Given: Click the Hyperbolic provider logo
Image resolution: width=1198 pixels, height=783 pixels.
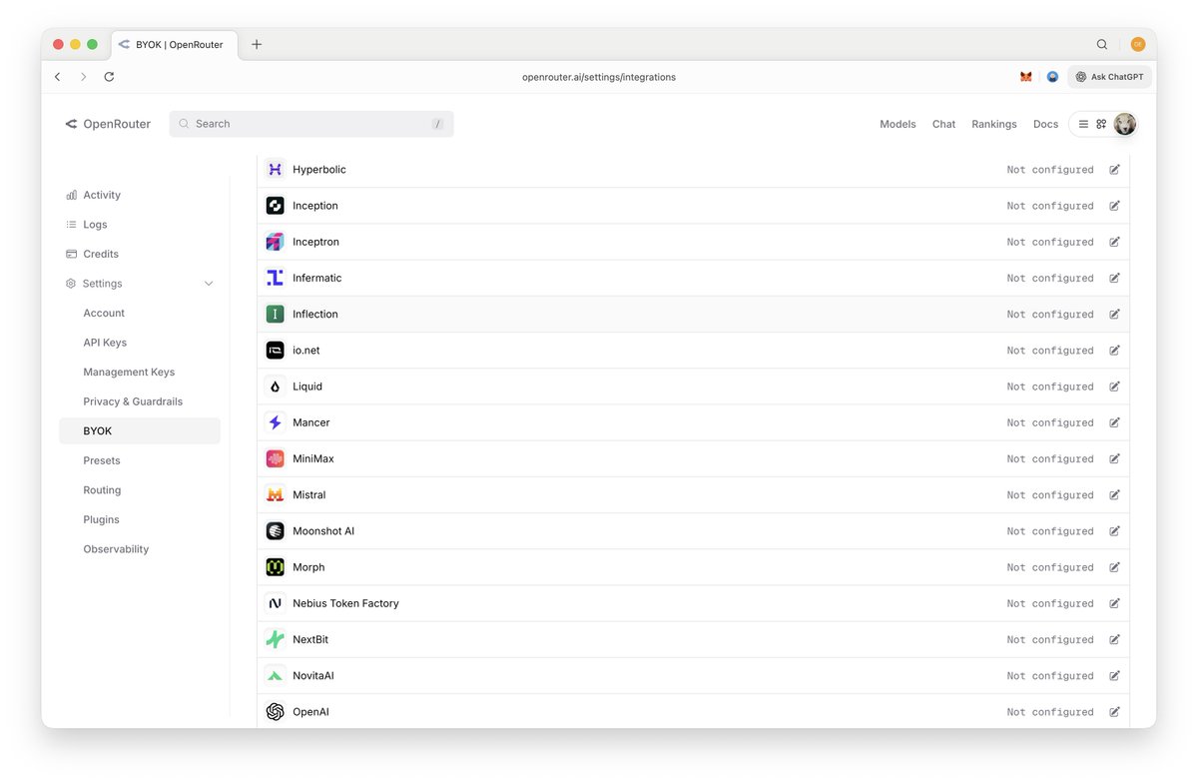Looking at the screenshot, I should (276, 170).
